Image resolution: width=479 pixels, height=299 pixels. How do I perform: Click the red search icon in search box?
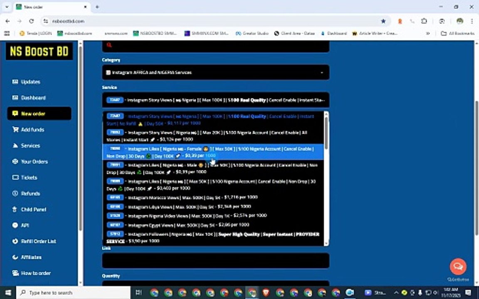[x=109, y=45]
